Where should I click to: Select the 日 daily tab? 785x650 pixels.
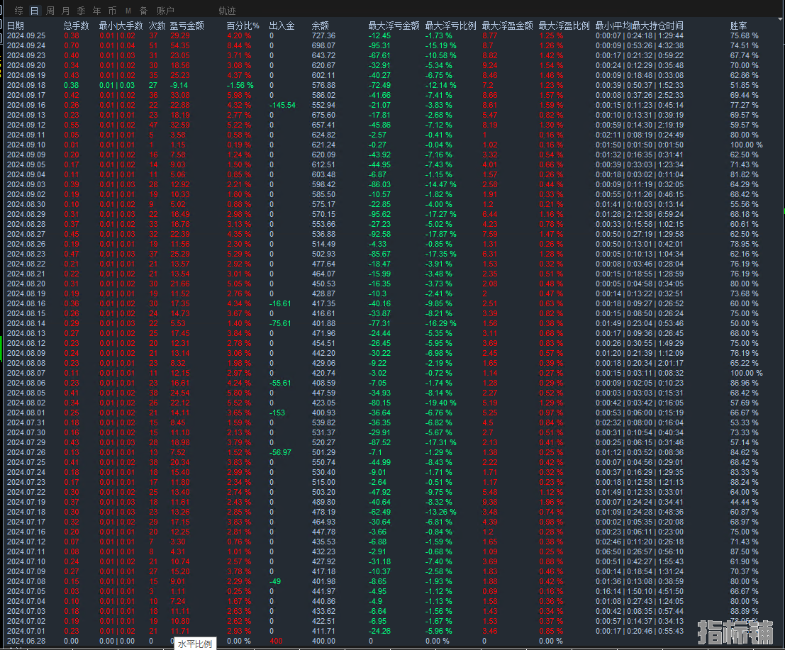34,11
